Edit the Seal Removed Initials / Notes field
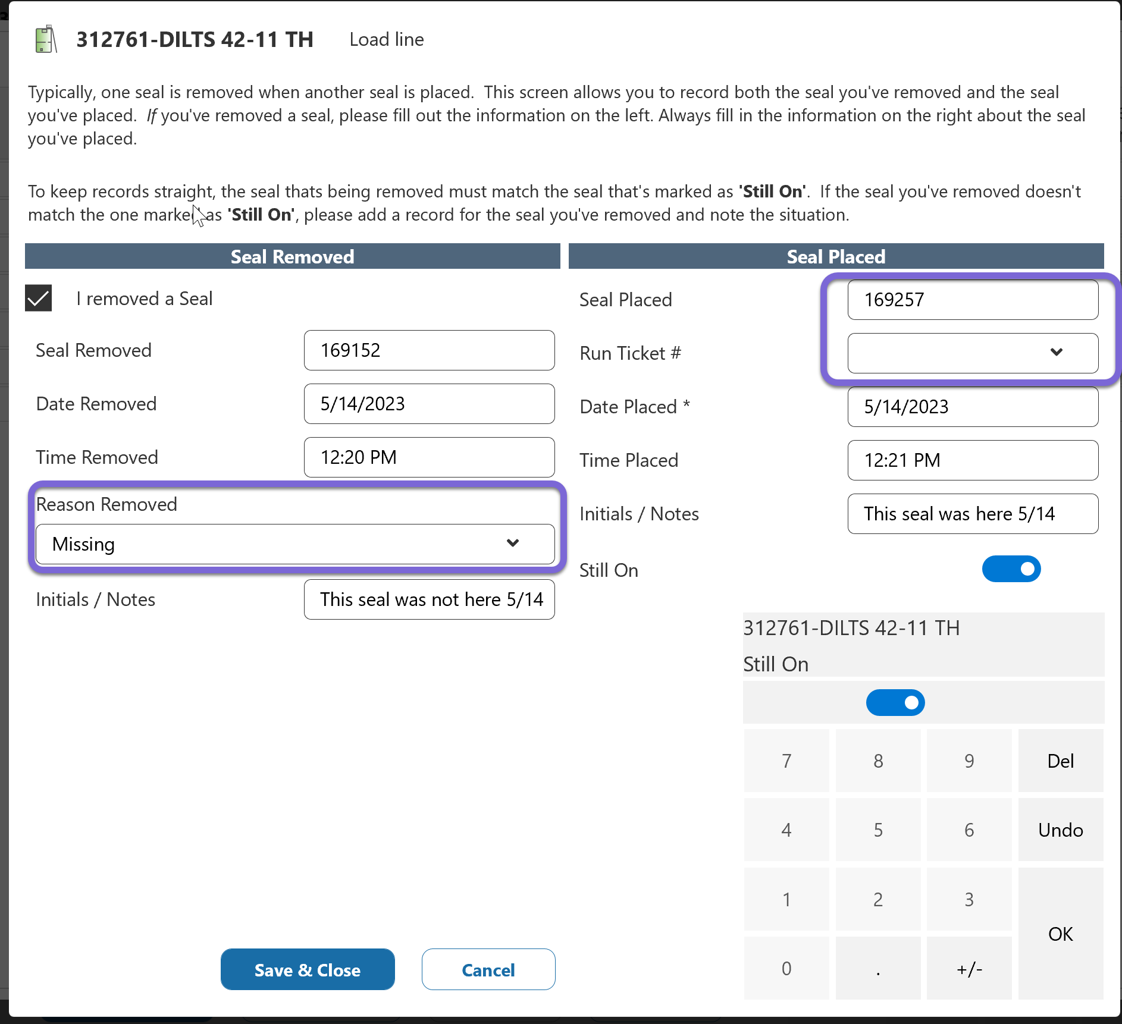 point(429,599)
